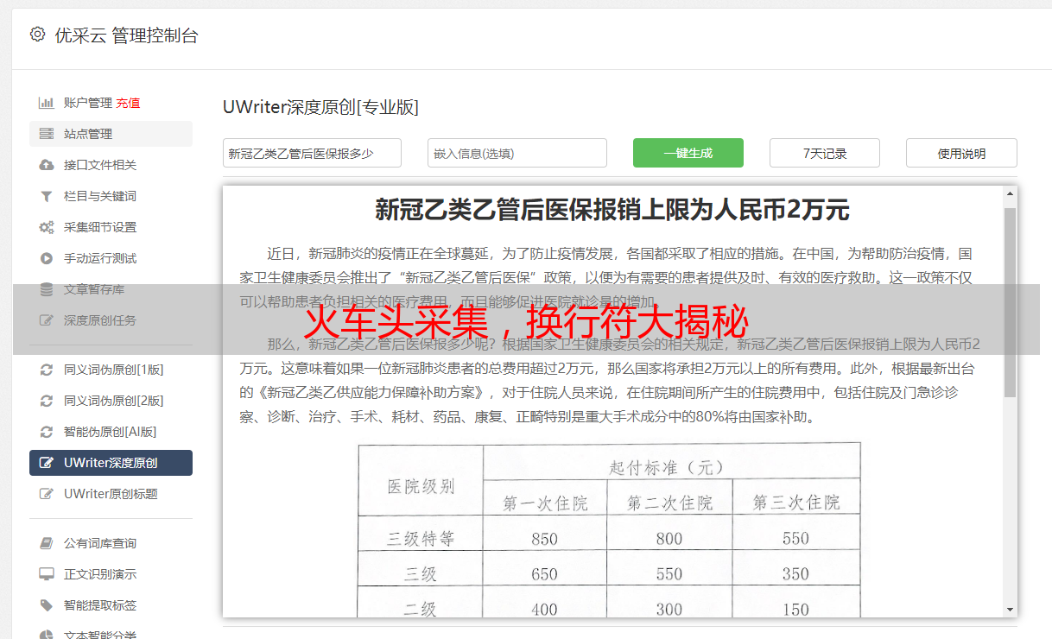
Task: Click the 医院级别 table header cell
Action: pyautogui.click(x=421, y=486)
